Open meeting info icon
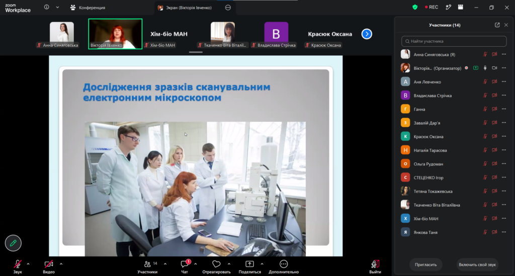Image resolution: width=515 pixels, height=276 pixels. click(47, 7)
